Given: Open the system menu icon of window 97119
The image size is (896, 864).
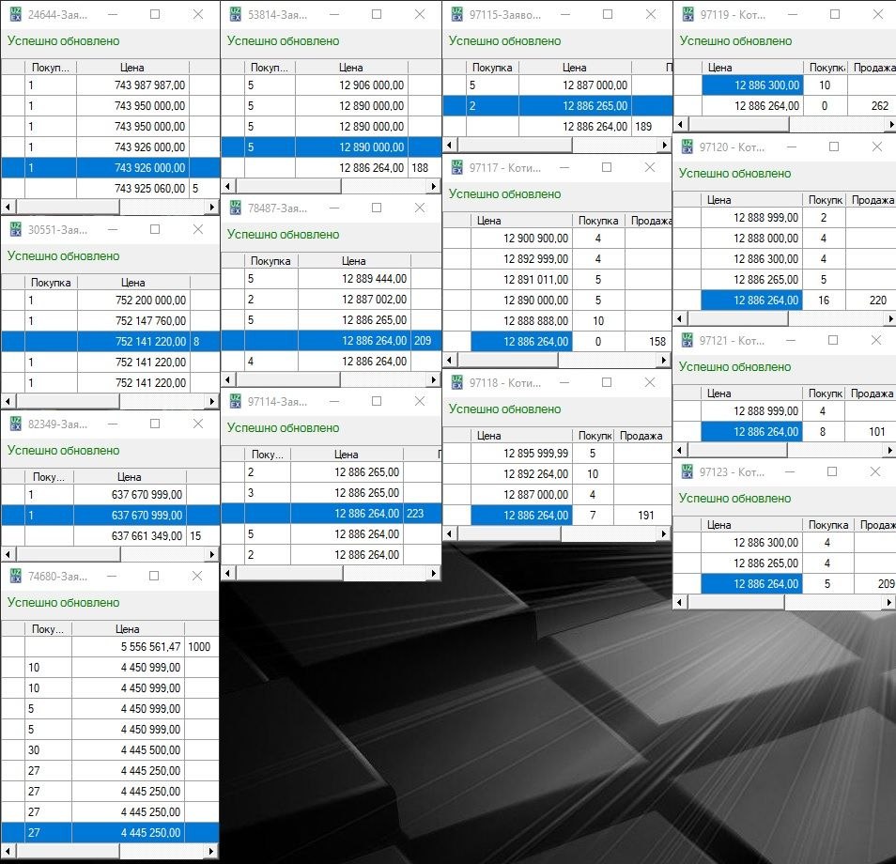Looking at the screenshot, I should (x=687, y=15).
